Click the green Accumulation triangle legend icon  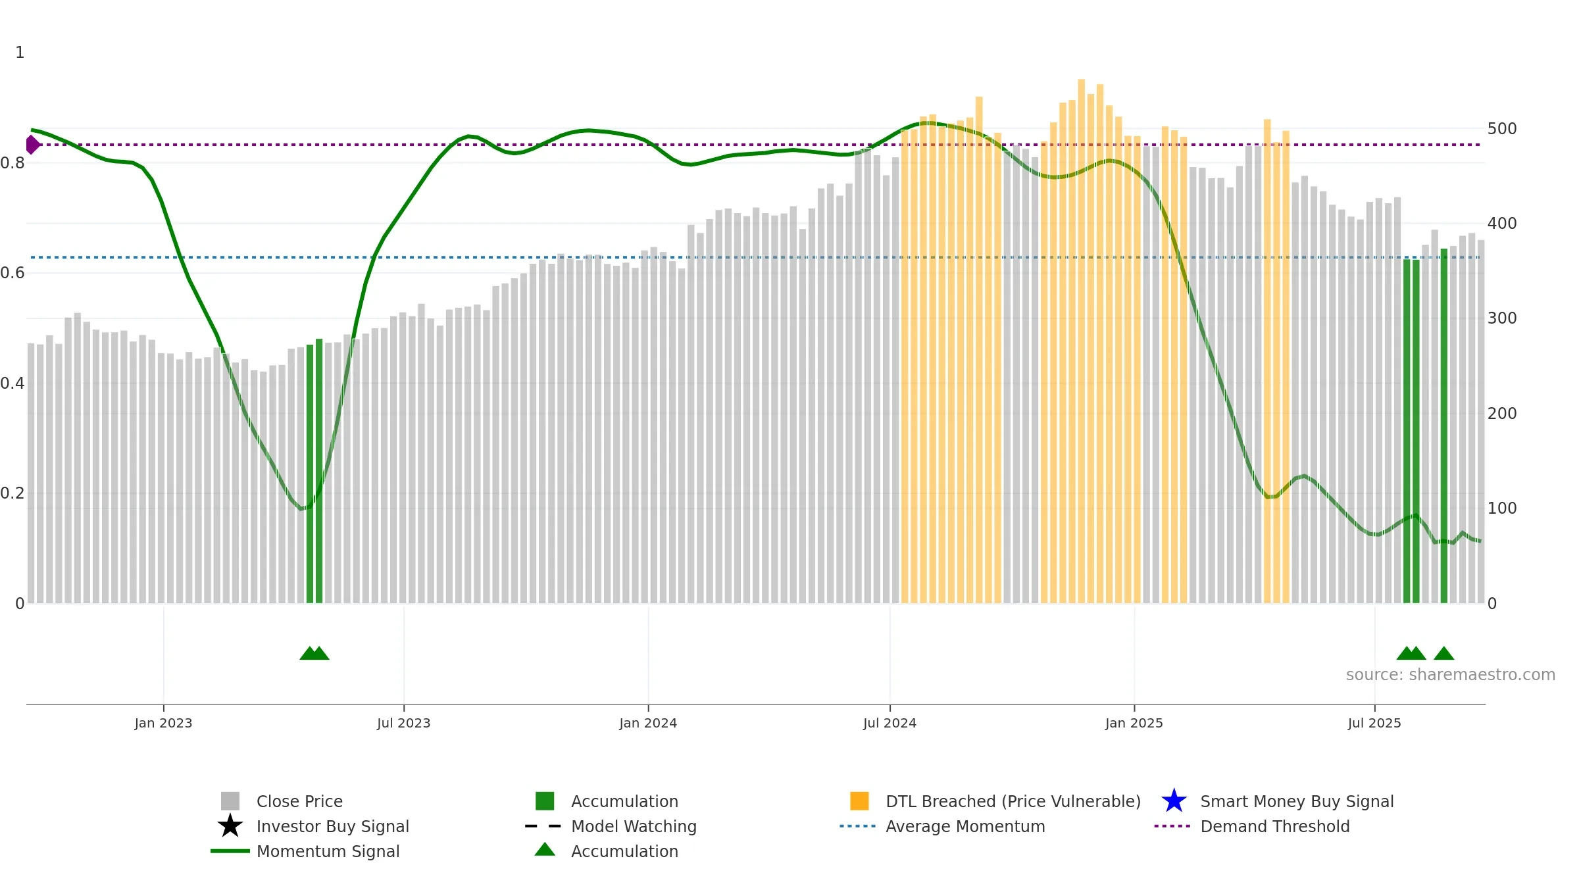(x=545, y=850)
